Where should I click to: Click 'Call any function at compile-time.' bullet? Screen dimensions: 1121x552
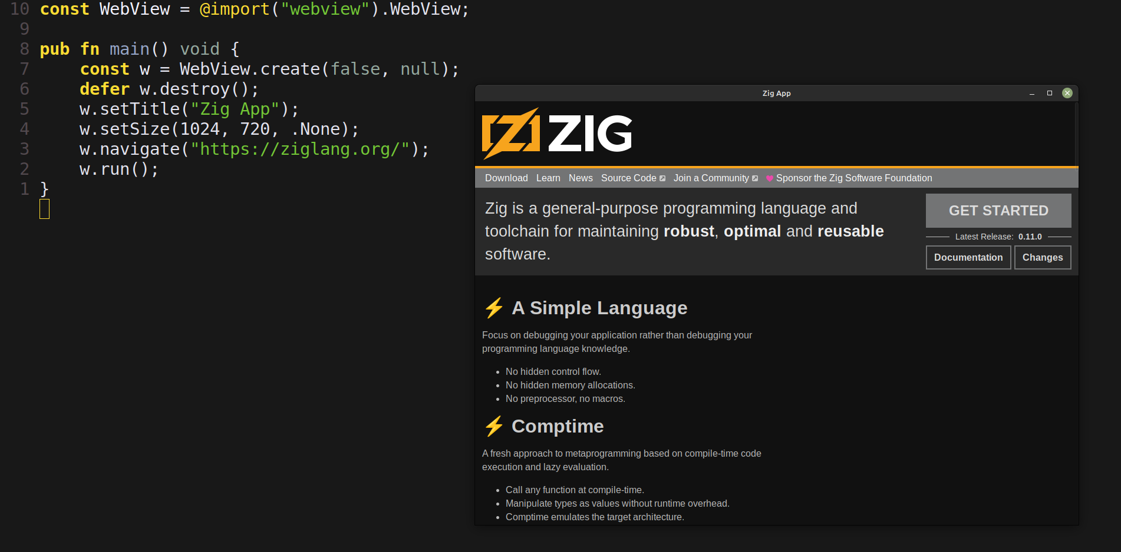pyautogui.click(x=575, y=490)
